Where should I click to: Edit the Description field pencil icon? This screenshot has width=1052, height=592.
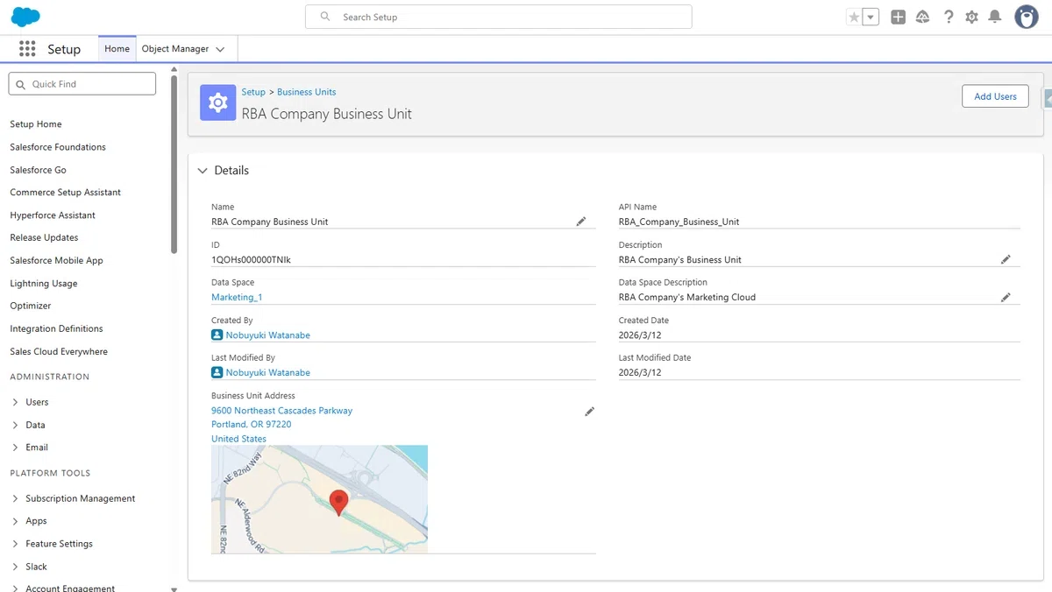coord(1006,259)
